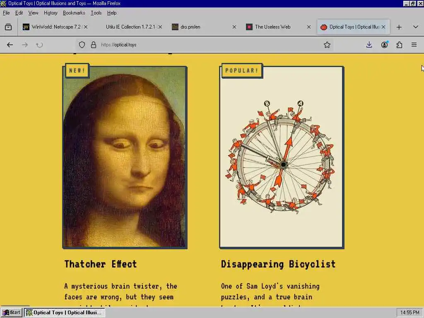
Task: Open the Disappearing Bicyclist wheel illustration
Action: point(282,157)
